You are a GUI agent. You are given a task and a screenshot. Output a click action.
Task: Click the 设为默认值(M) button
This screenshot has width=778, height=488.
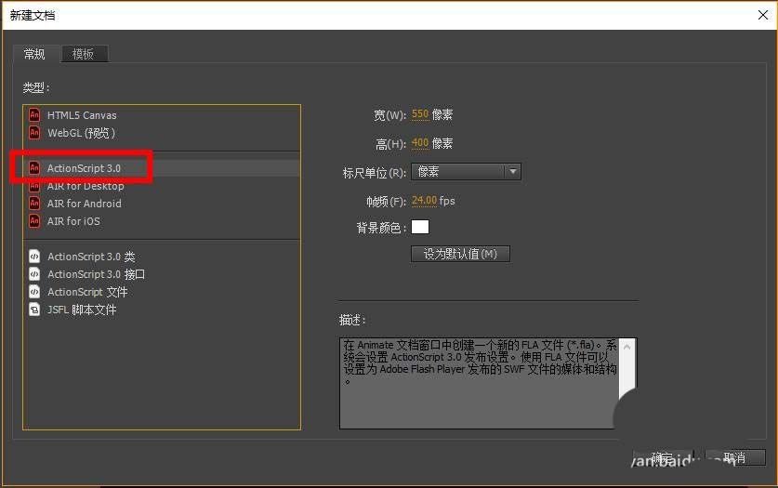460,254
